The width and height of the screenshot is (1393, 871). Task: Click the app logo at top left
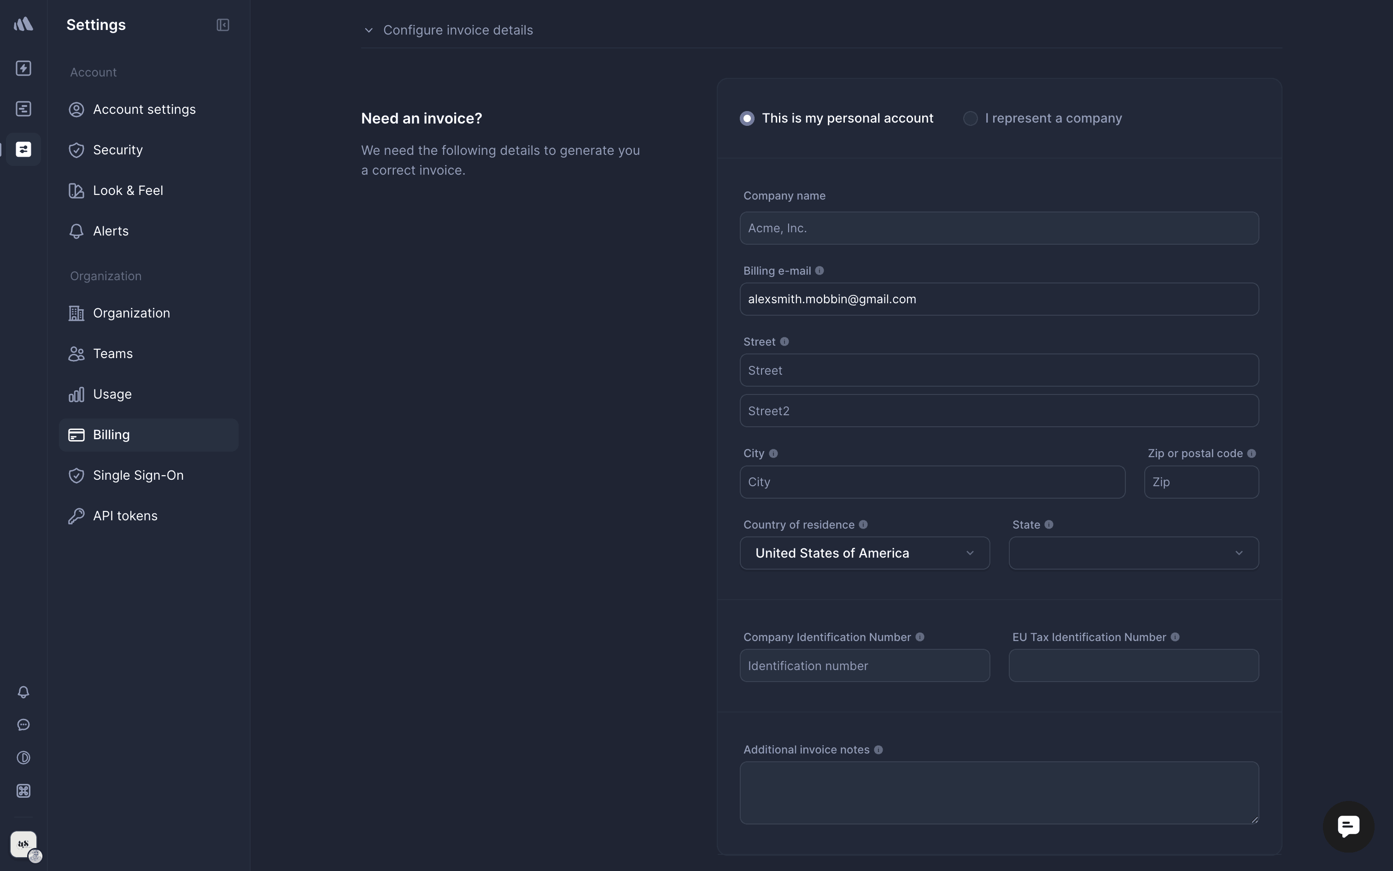pyautogui.click(x=23, y=24)
